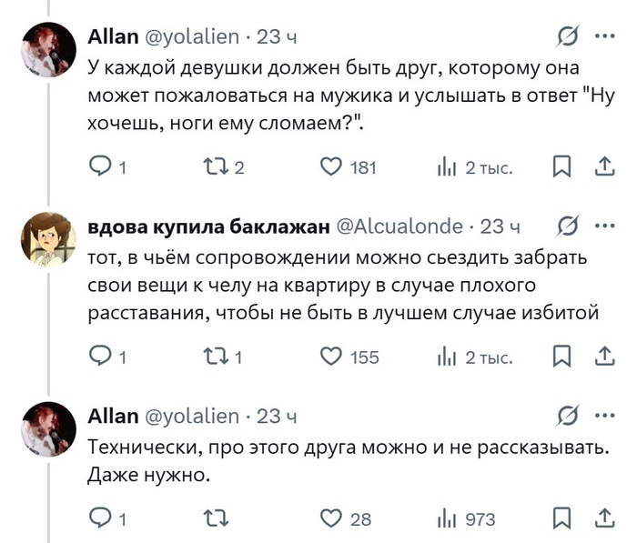Open more options on last Allan tweet
The image size is (637, 543).
coord(604,417)
